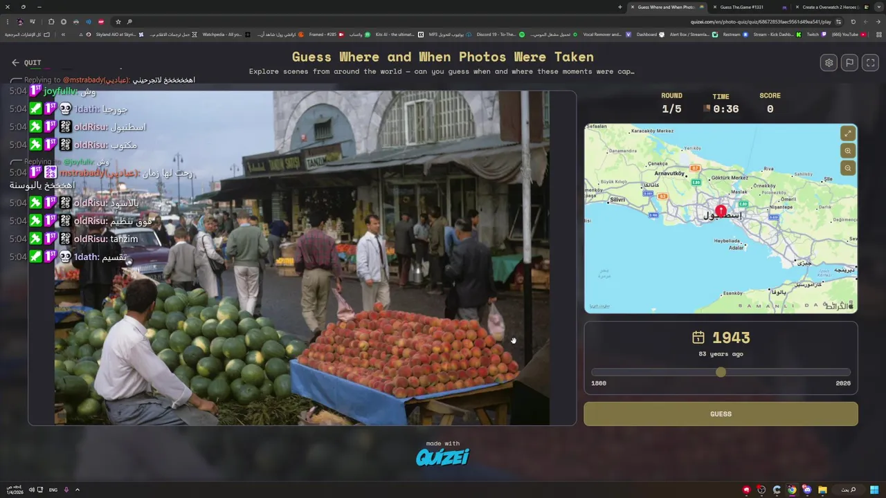Open the extensions puzzle icon
886x498 pixels.
tap(51, 22)
